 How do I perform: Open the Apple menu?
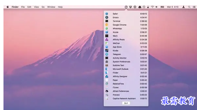point(8,7)
